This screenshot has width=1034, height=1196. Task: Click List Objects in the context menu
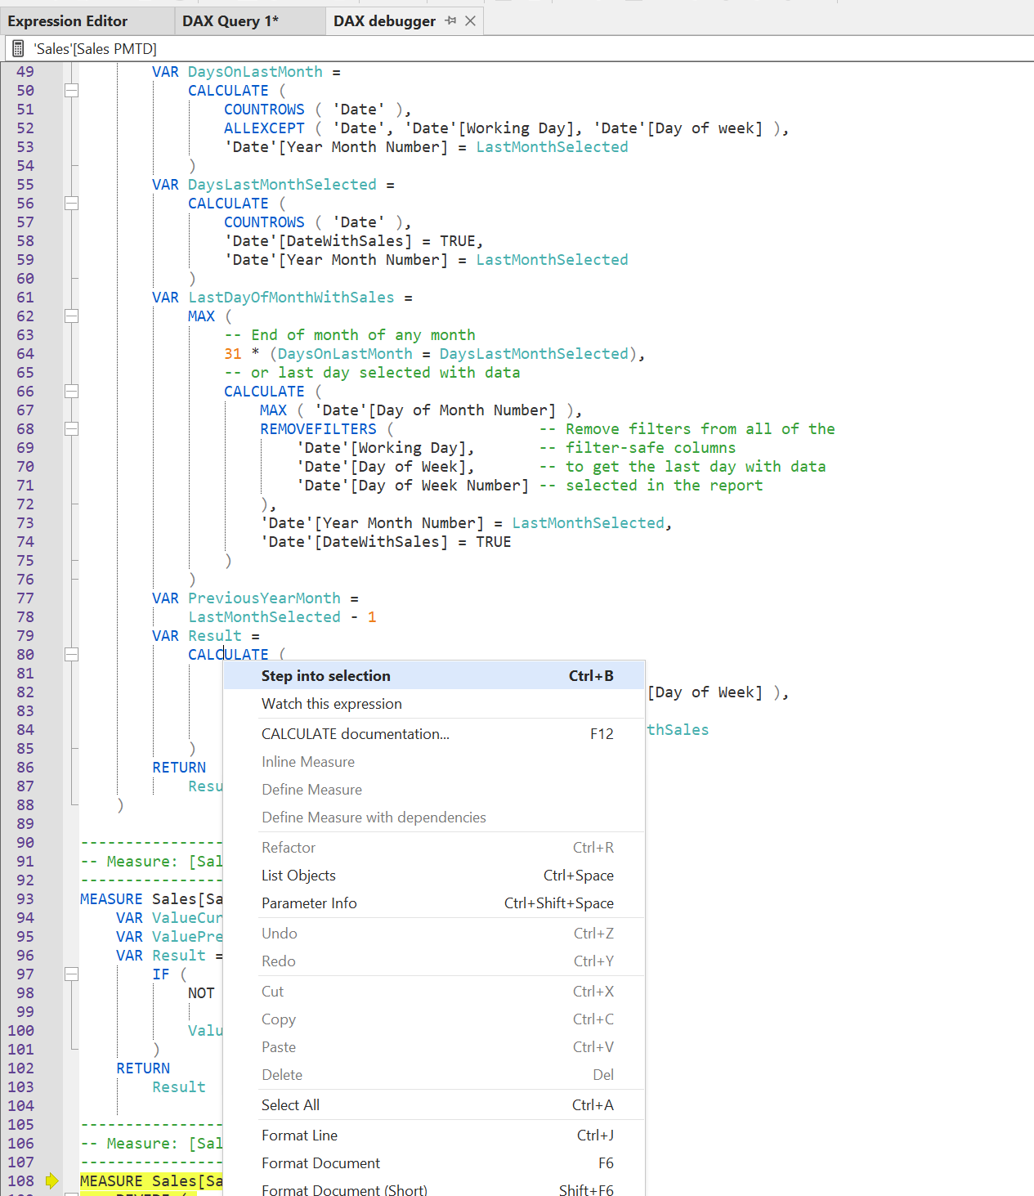tap(298, 876)
